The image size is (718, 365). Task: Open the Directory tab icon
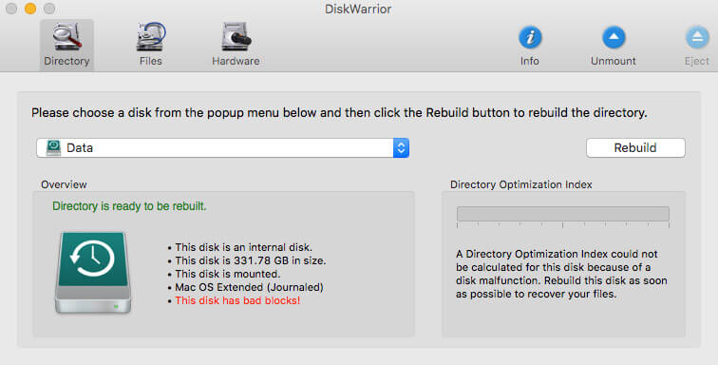pyautogui.click(x=66, y=37)
